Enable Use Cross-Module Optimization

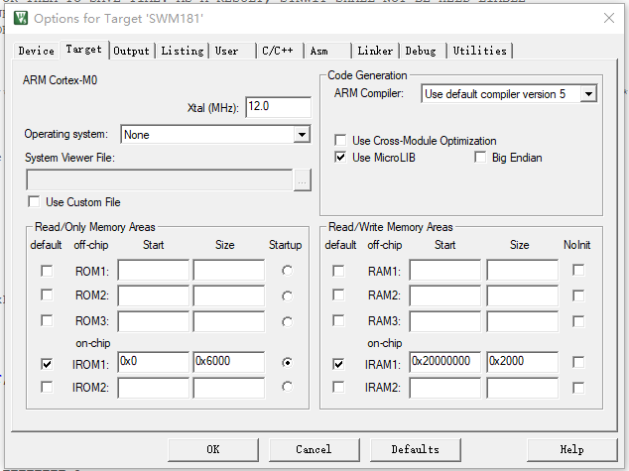pos(340,140)
